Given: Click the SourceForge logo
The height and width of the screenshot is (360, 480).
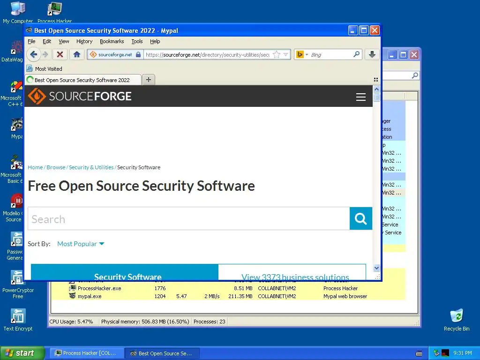Looking at the screenshot, I should [80, 96].
